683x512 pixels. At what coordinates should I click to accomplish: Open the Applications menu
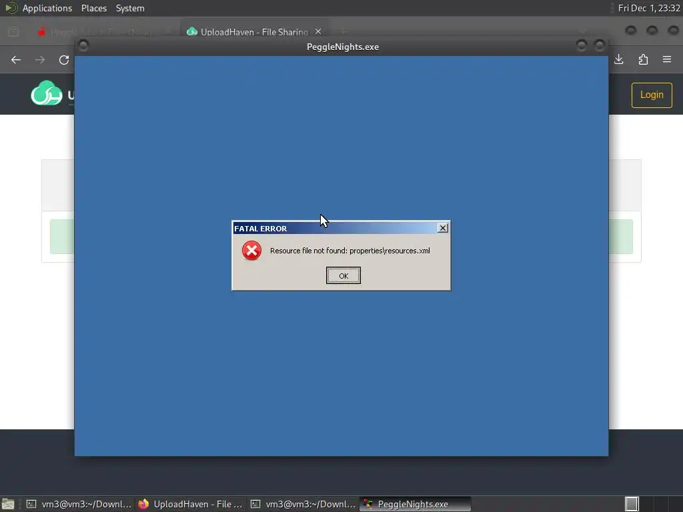click(47, 8)
